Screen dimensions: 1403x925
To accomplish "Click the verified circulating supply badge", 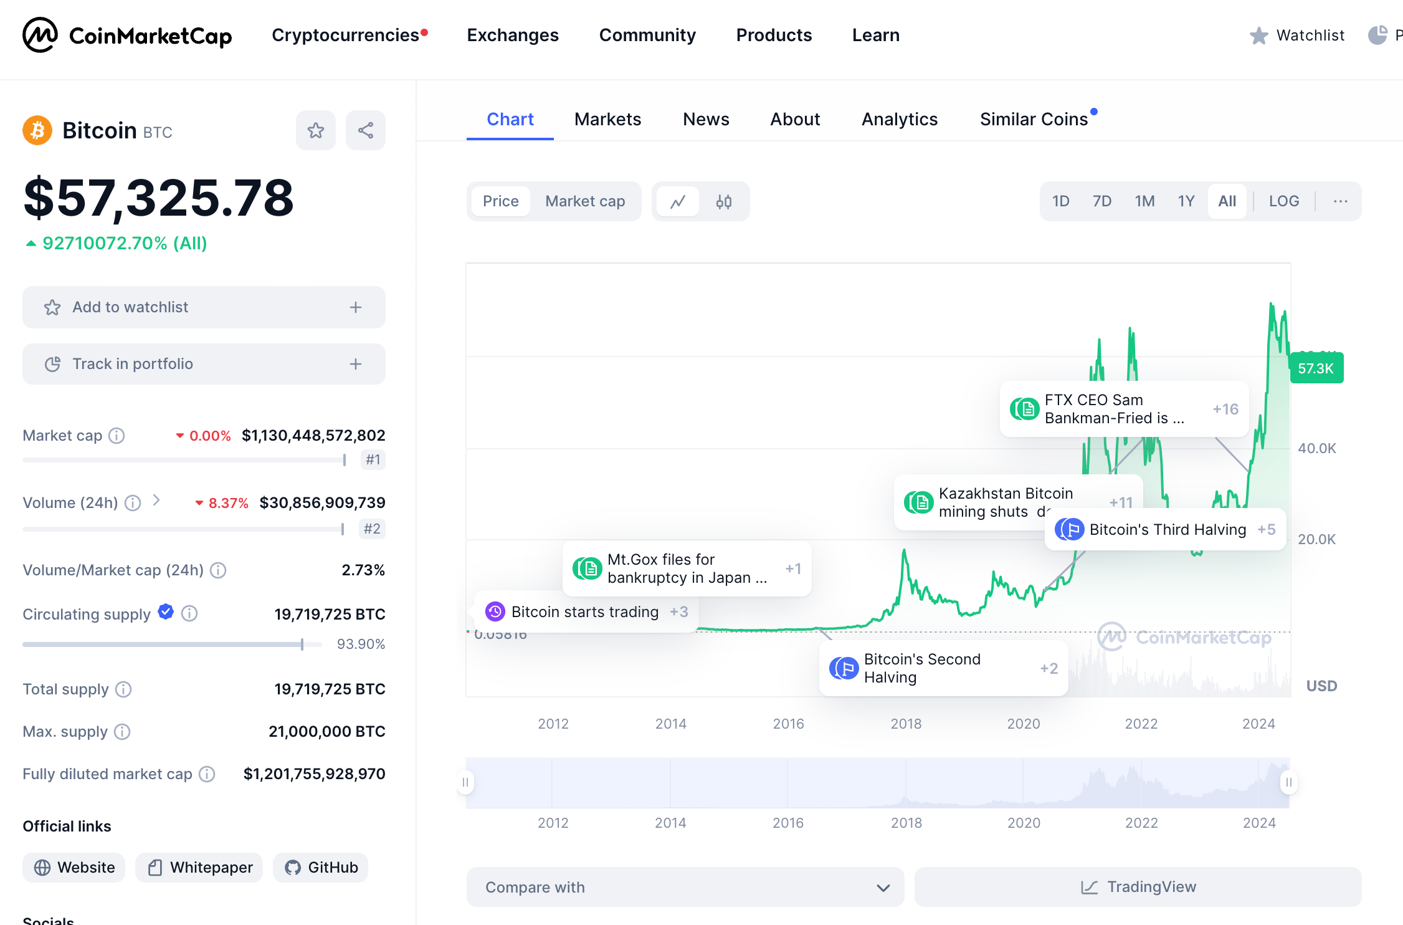I will pos(166,612).
